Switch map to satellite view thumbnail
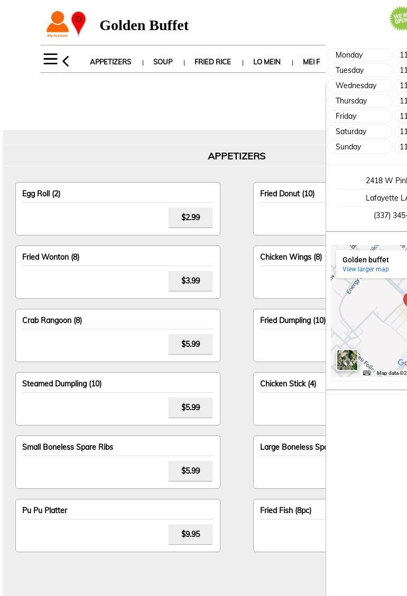The image size is (407, 596). pos(347,360)
